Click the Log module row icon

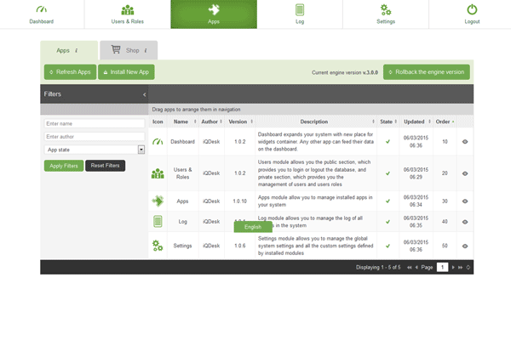coord(158,221)
